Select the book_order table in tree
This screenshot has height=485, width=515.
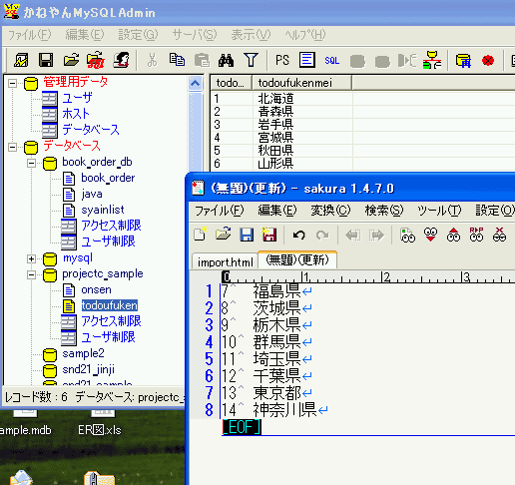pyautogui.click(x=108, y=178)
